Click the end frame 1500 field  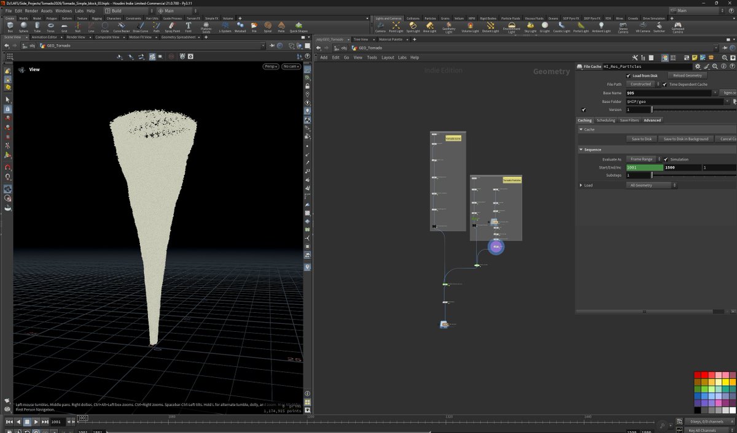point(683,167)
